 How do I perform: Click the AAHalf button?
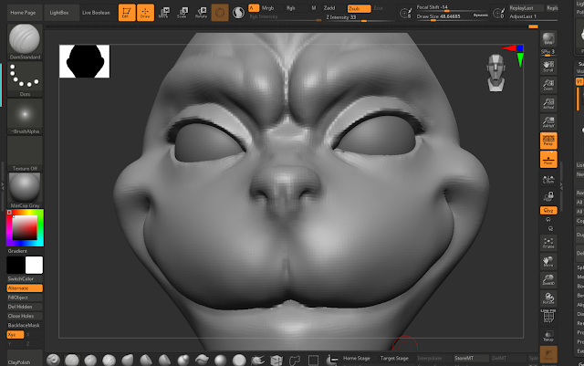click(x=548, y=122)
